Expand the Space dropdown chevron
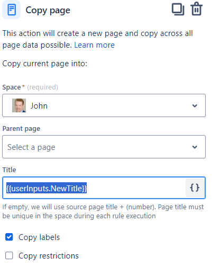Image resolution: width=220 pixels, height=267 pixels. pos(195,105)
